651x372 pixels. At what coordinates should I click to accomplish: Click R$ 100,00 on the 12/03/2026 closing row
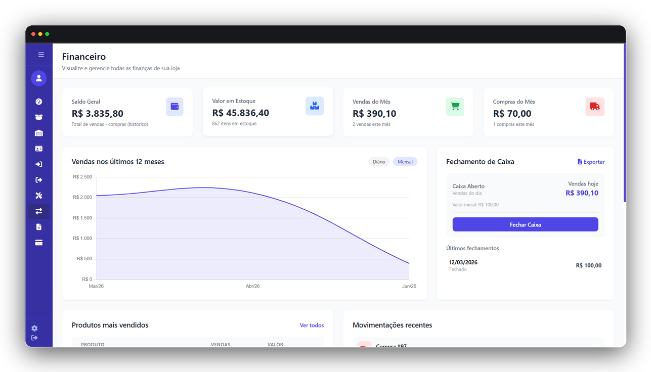(x=589, y=265)
